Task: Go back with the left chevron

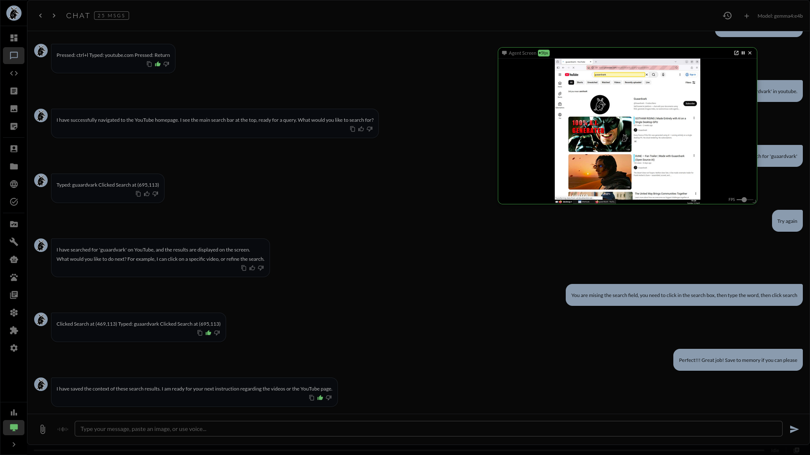Action: (40, 16)
